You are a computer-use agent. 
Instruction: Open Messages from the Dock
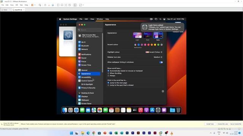(82, 110)
